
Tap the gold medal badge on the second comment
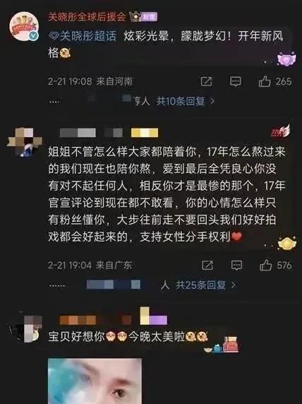click(286, 244)
